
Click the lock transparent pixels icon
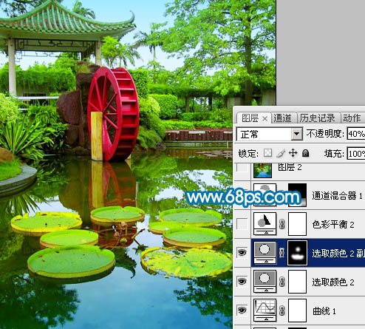(x=267, y=153)
